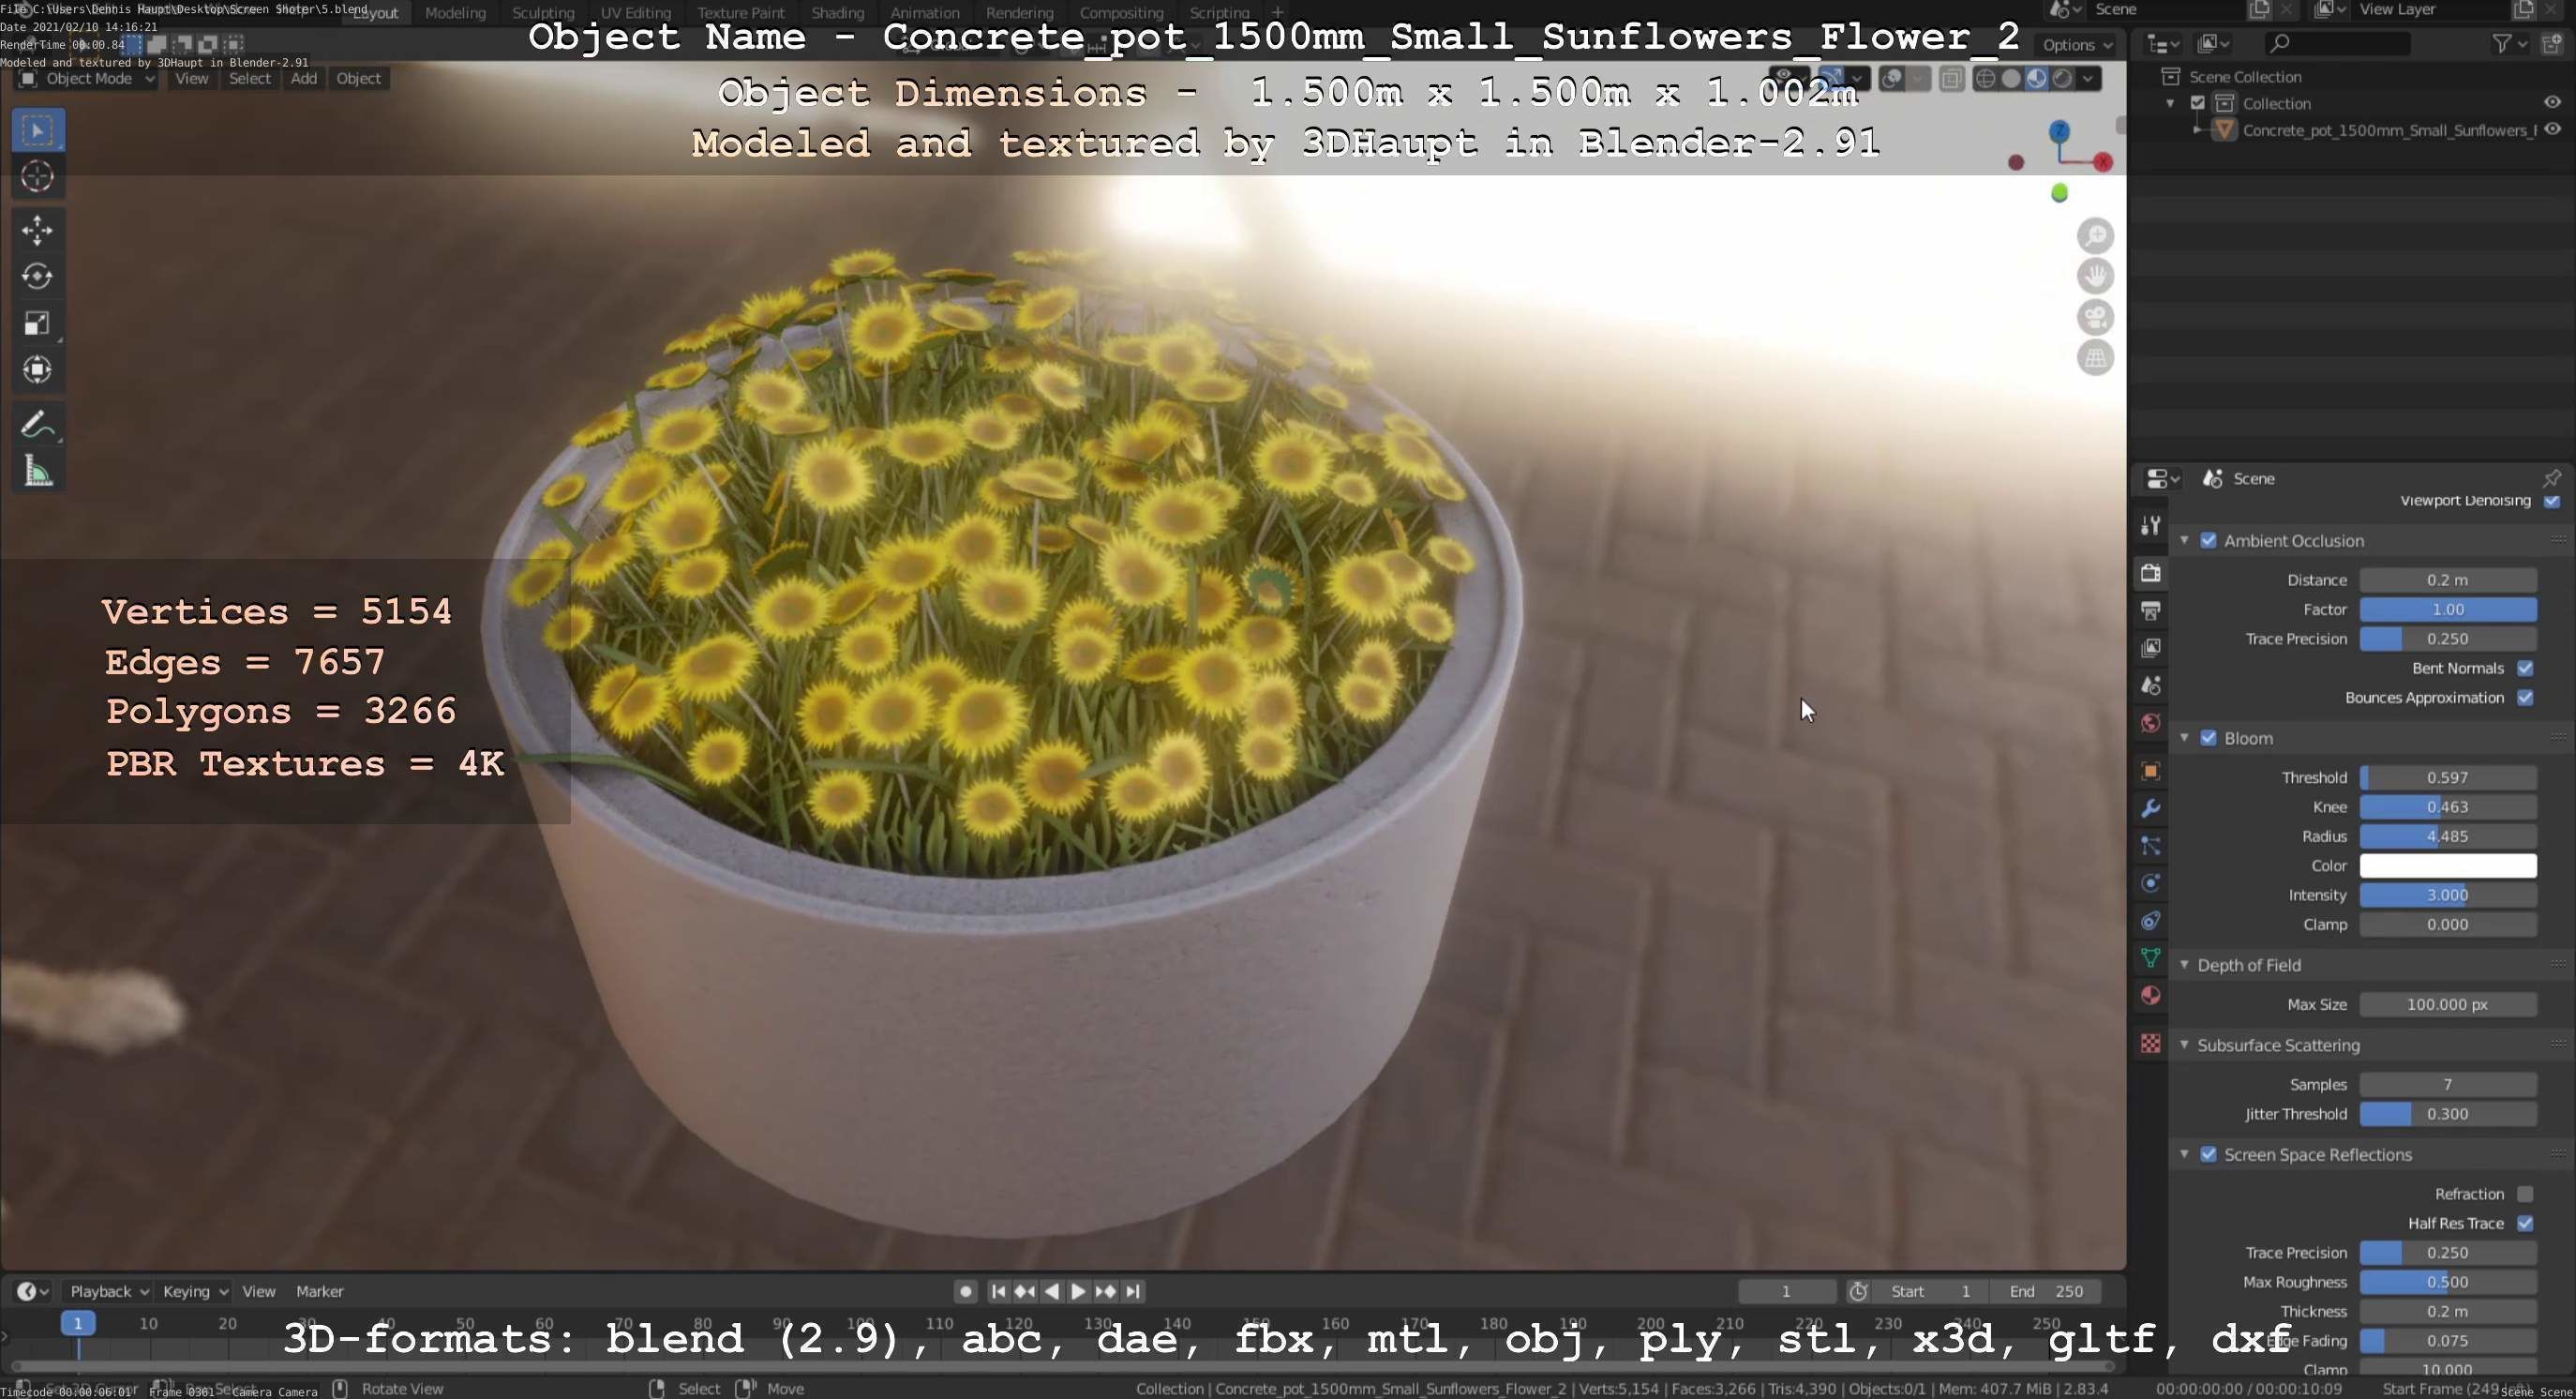Screen dimensions: 2576x1399
Task: Toggle the Bounces Approximation checkbox
Action: coord(2525,698)
